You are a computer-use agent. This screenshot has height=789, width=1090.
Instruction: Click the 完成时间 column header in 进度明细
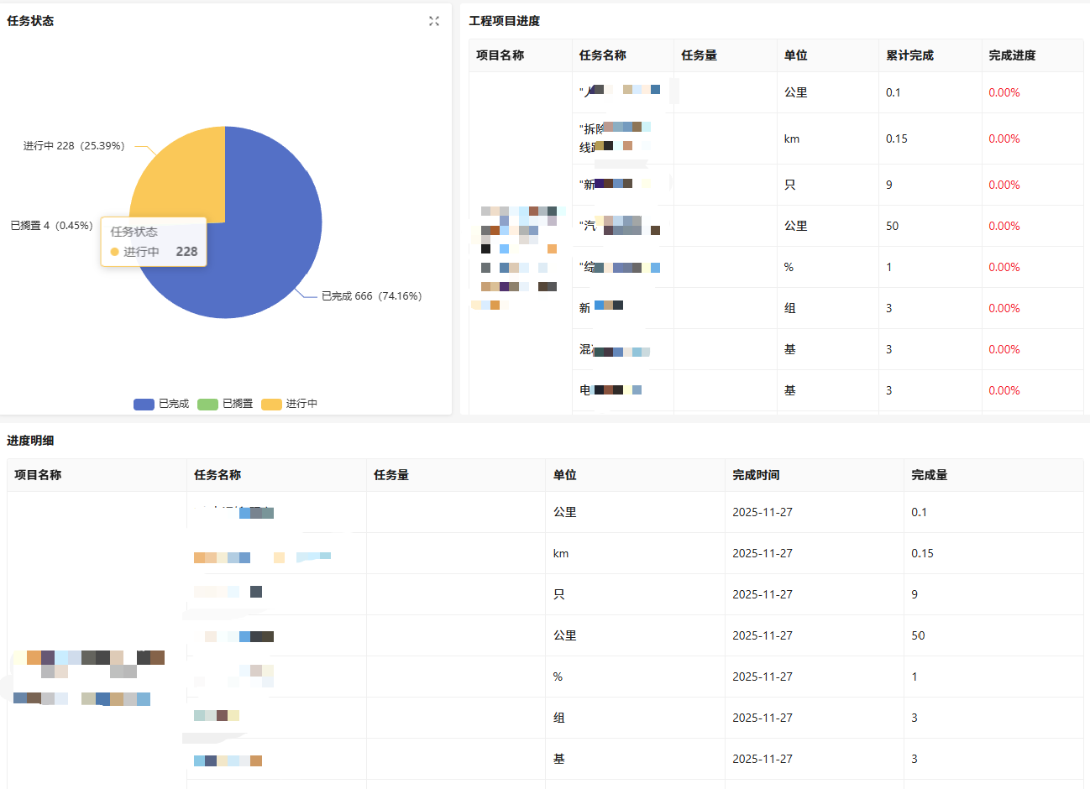tap(756, 475)
